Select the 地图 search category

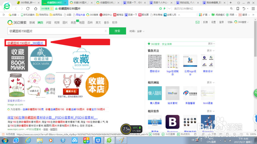[82, 23]
